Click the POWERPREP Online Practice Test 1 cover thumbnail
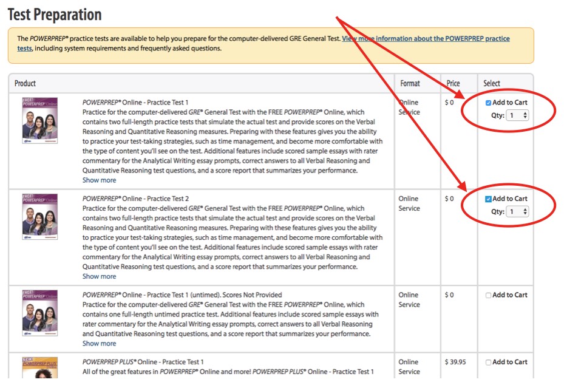 pyautogui.click(x=39, y=120)
